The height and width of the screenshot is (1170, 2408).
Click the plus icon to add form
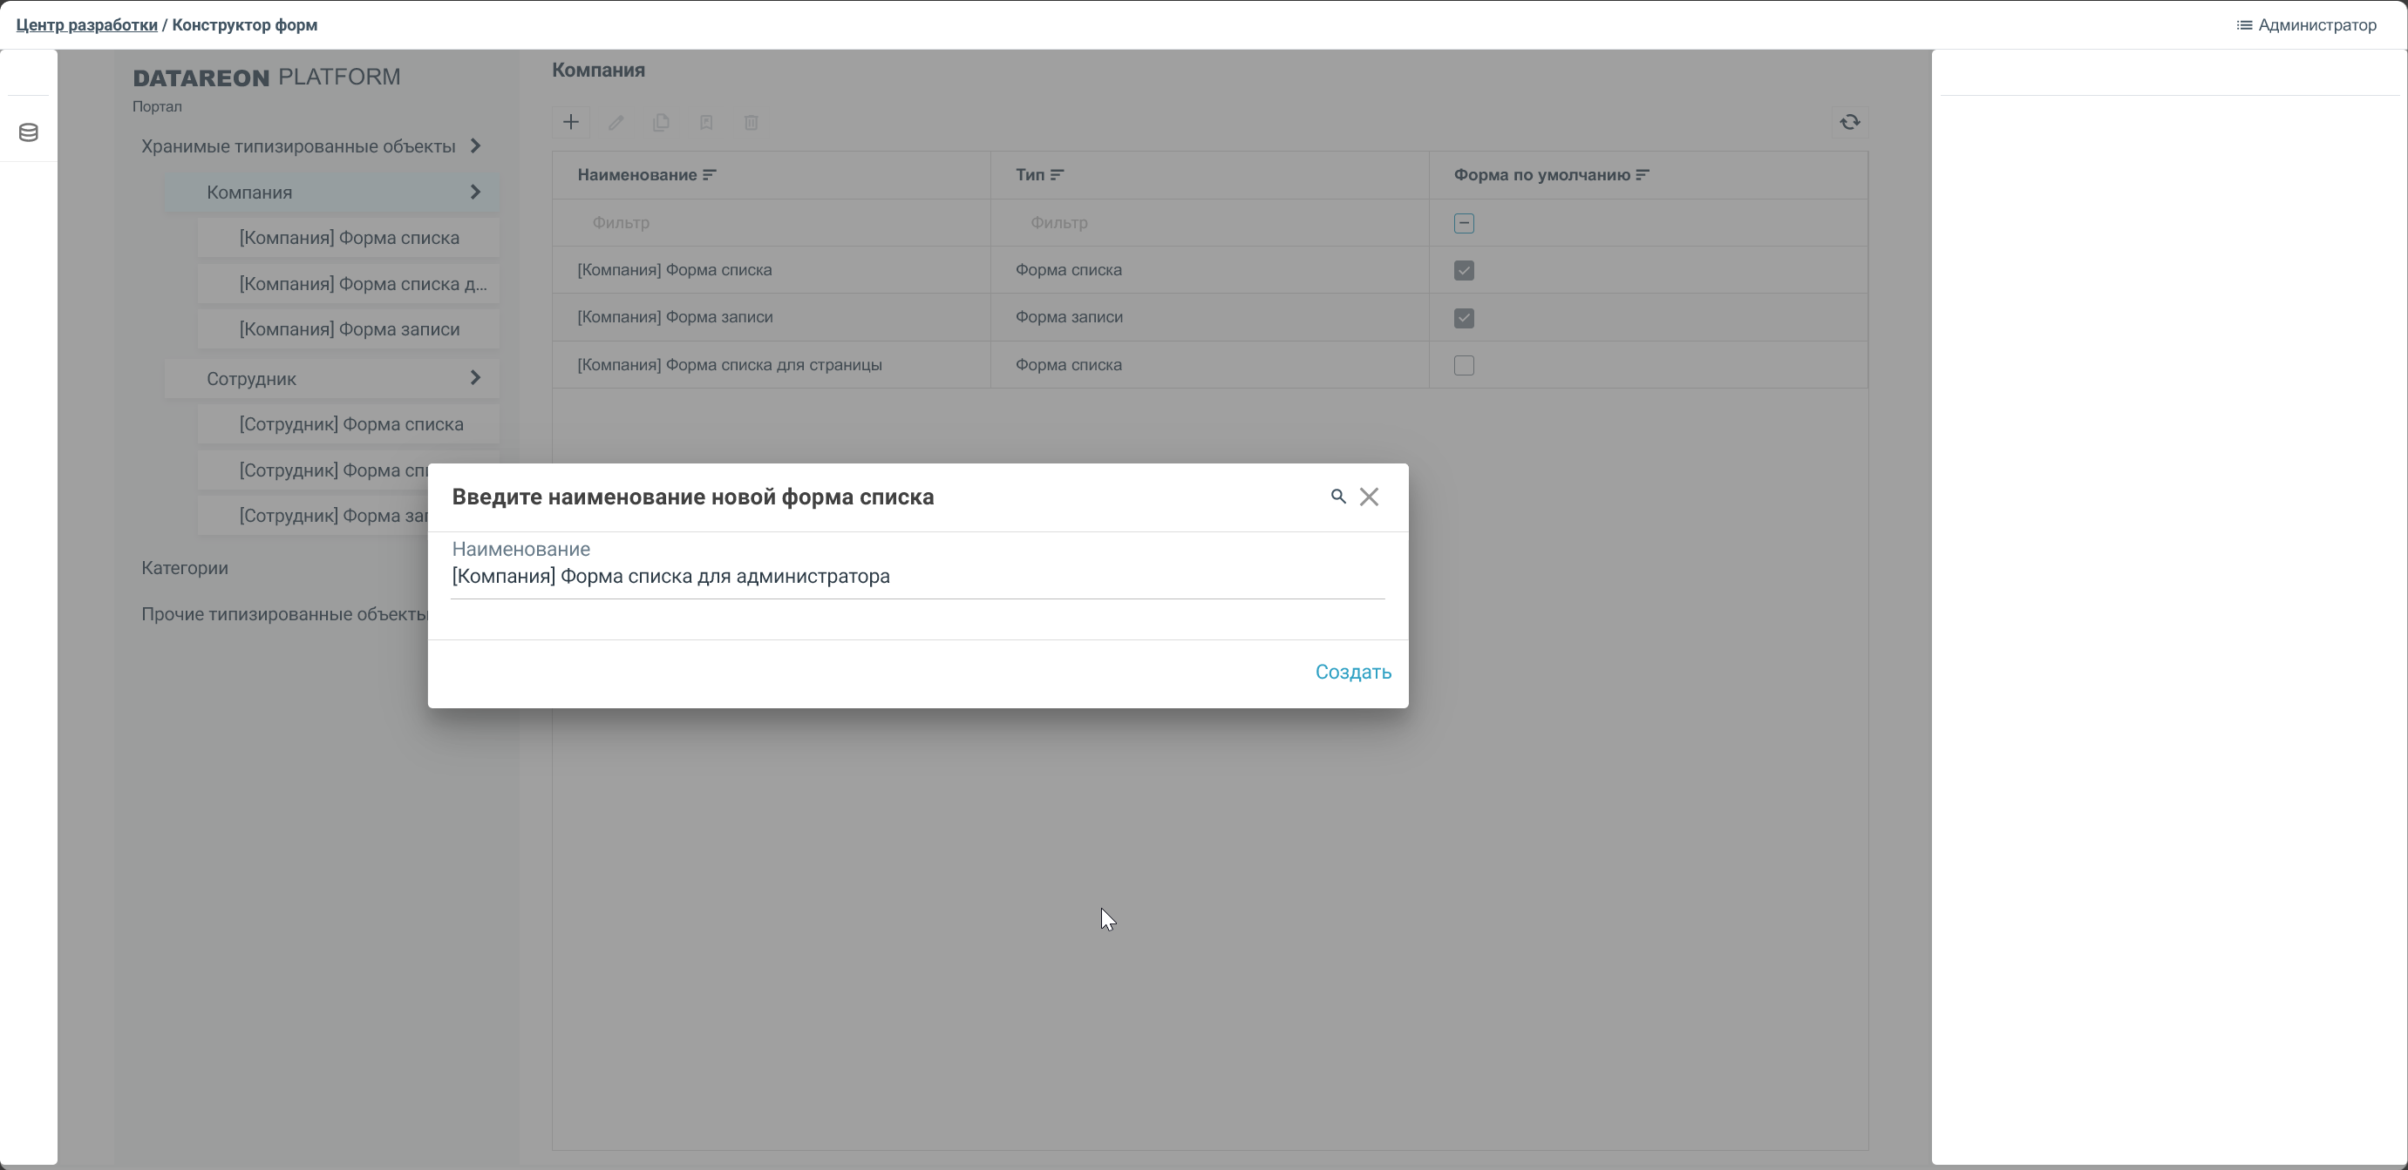(570, 122)
